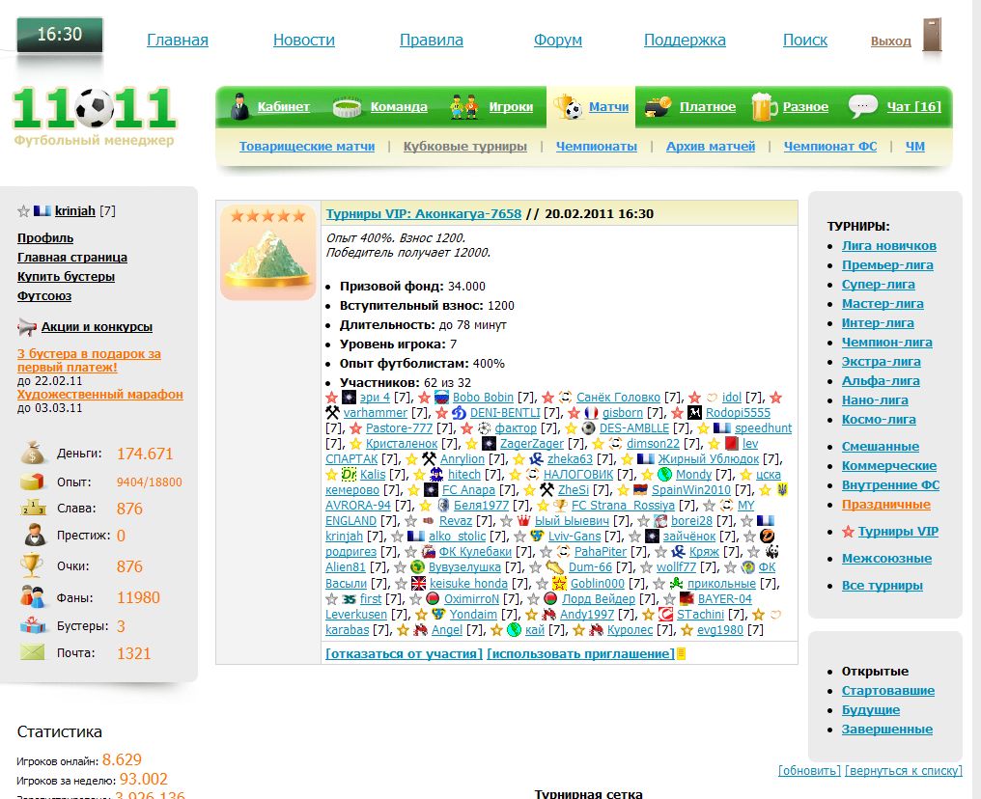Open Товарищеские матчи submenu
Screen dimensions: 981x799
pyautogui.click(x=307, y=147)
